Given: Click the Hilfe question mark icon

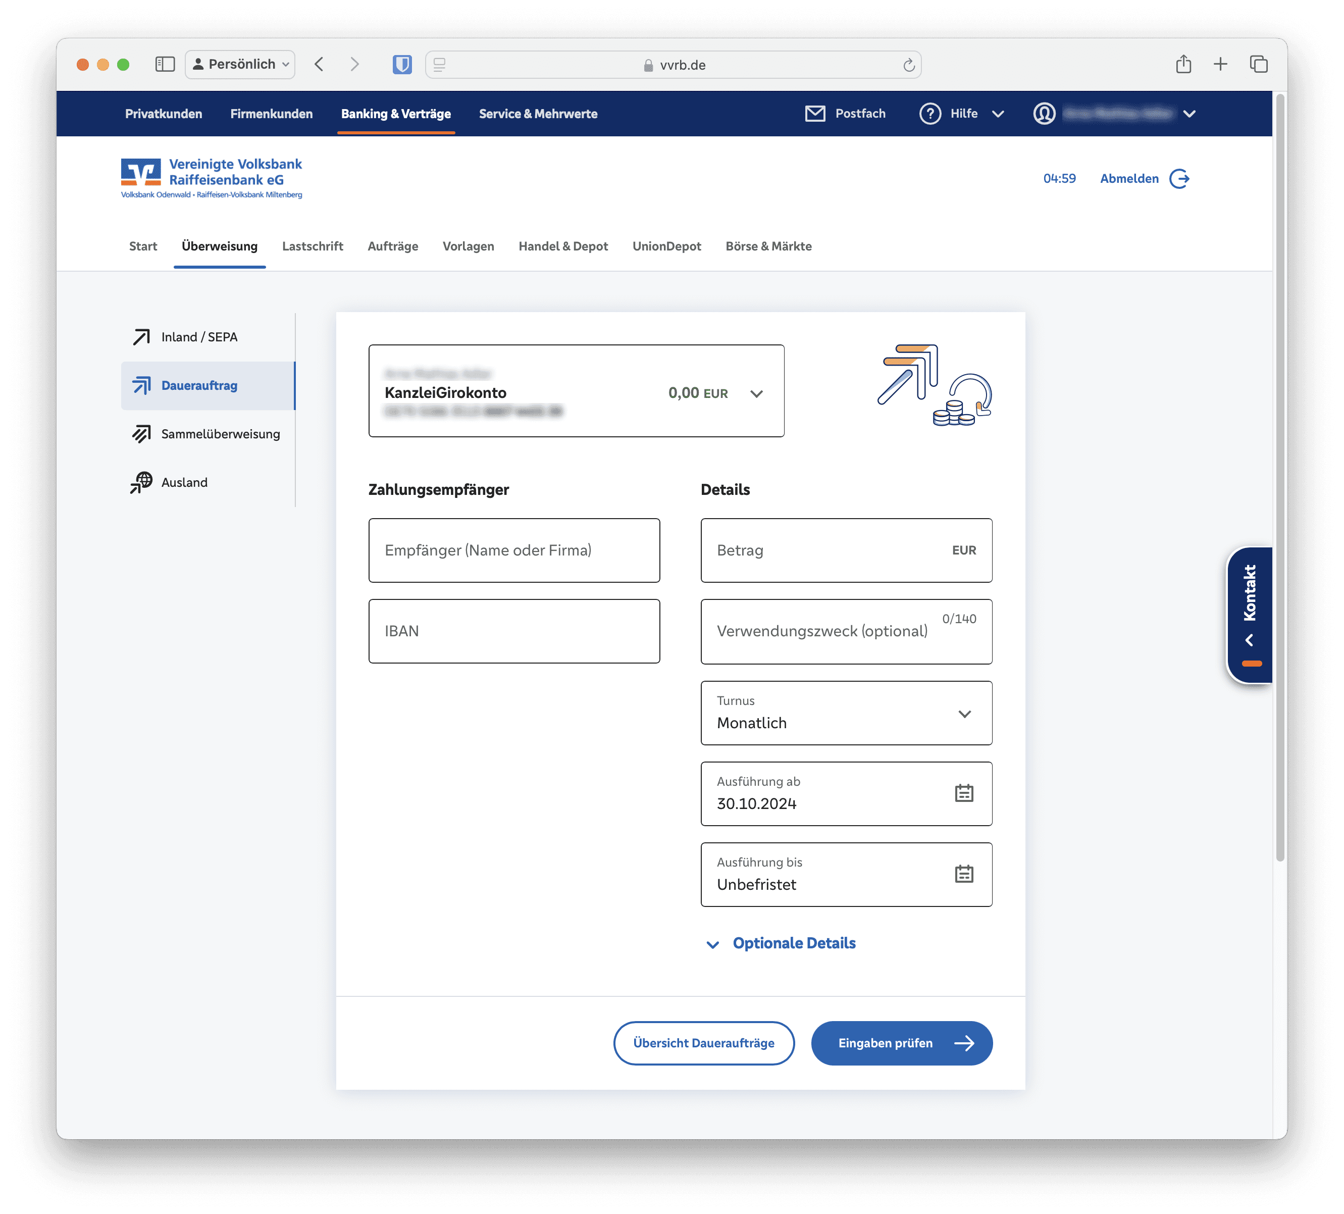Looking at the screenshot, I should (x=929, y=113).
